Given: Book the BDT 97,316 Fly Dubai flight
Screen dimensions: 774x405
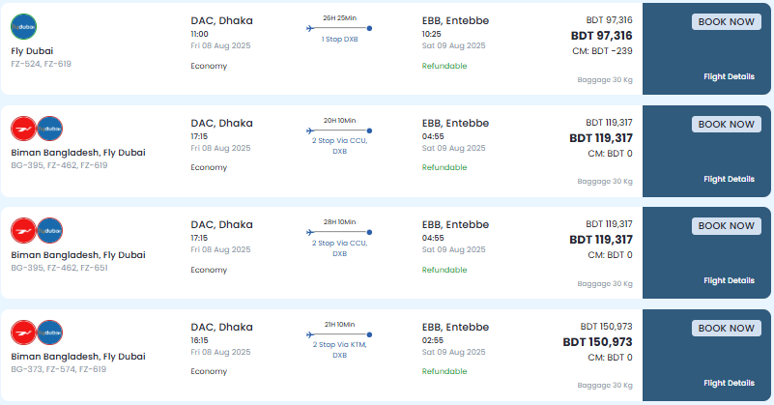Looking at the screenshot, I should click(726, 21).
